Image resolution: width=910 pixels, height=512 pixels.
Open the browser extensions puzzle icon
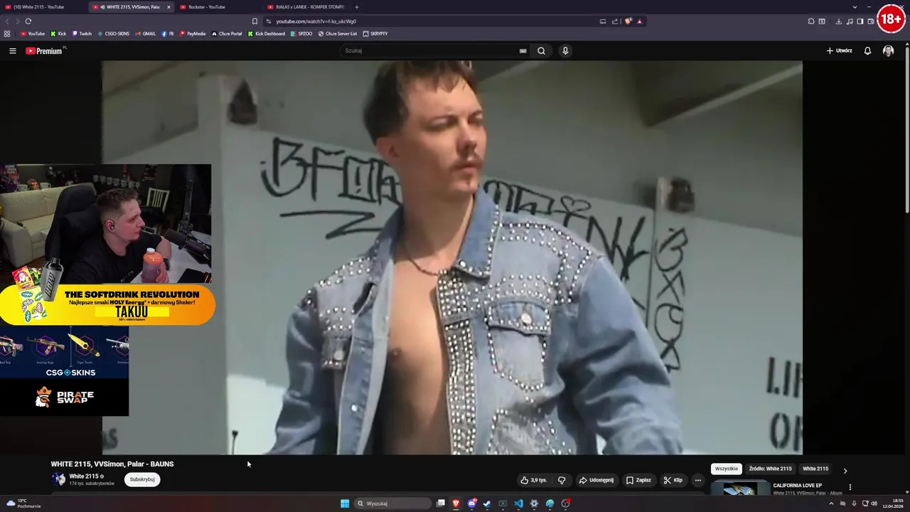811,21
